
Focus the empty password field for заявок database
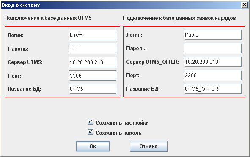213,48
